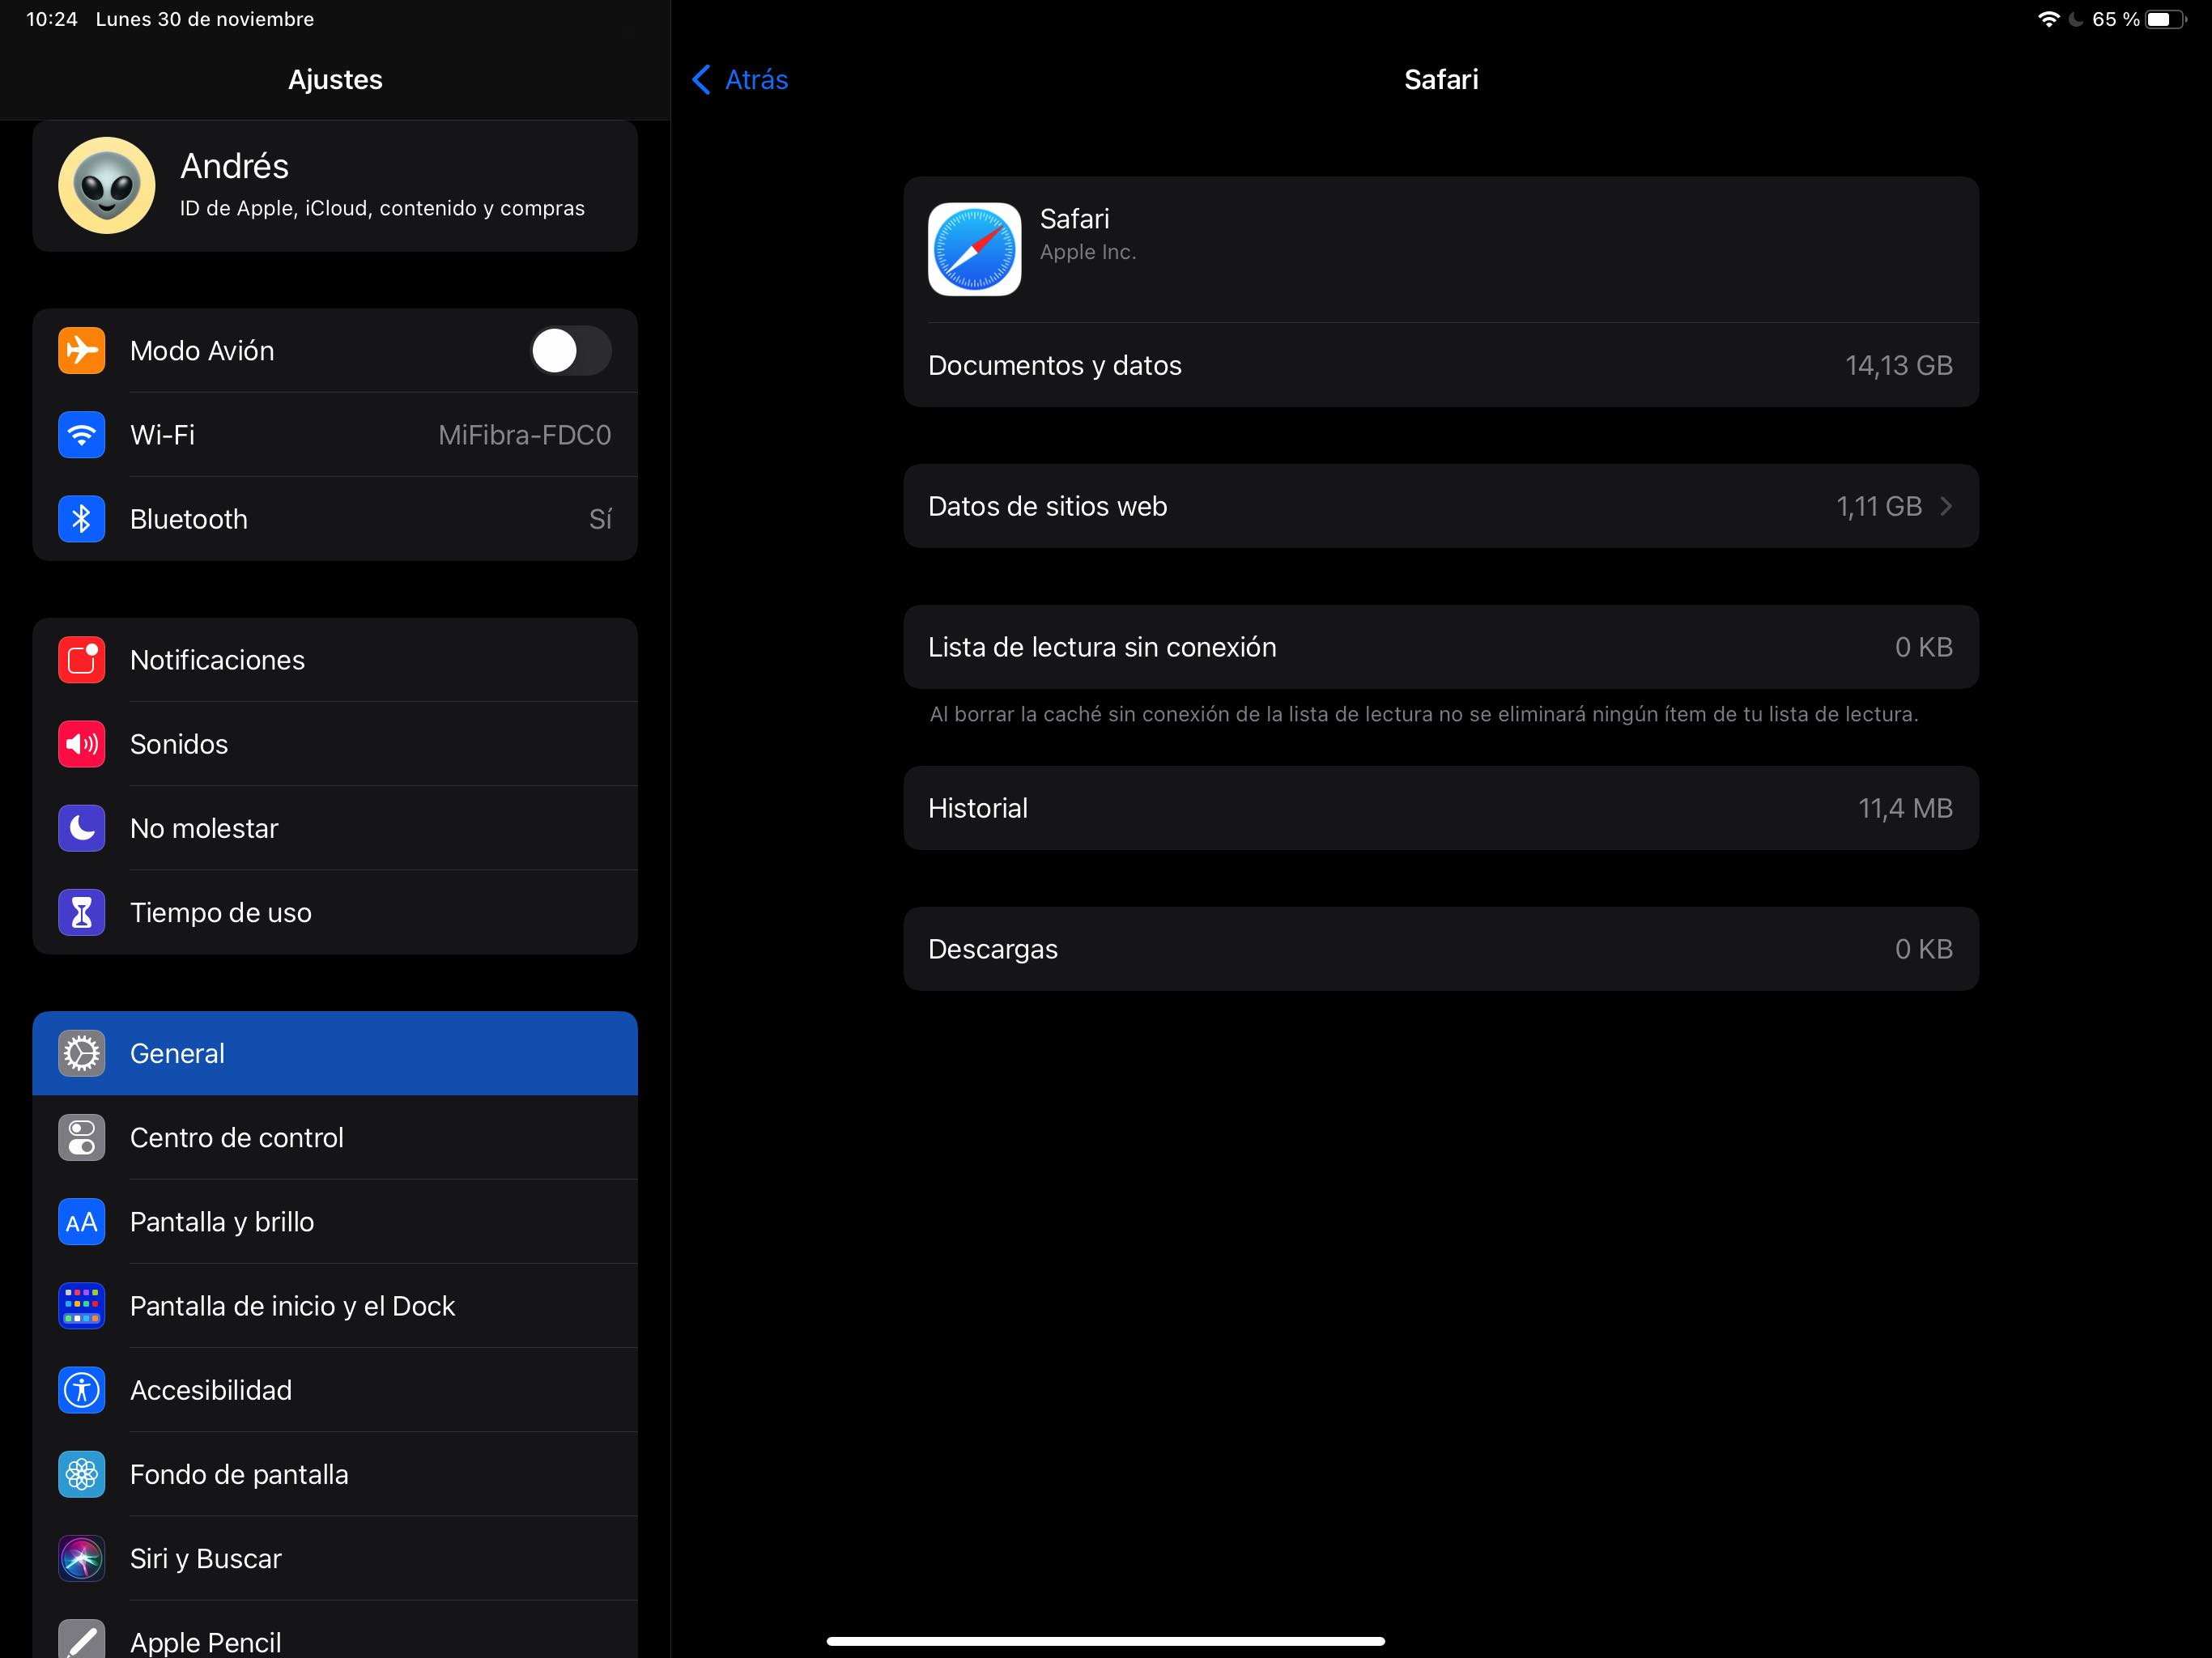This screenshot has width=2212, height=1658.
Task: Tap the Wi-Fi settings icon
Action: click(81, 435)
